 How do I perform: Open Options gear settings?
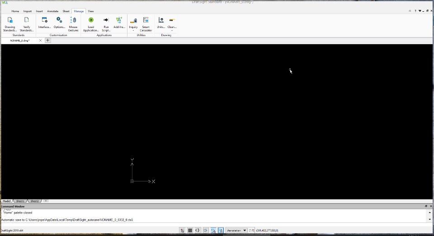59,23
